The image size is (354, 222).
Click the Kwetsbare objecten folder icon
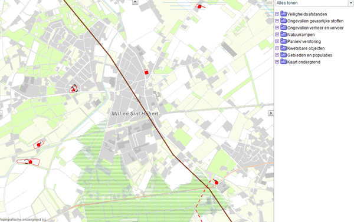tap(283, 48)
